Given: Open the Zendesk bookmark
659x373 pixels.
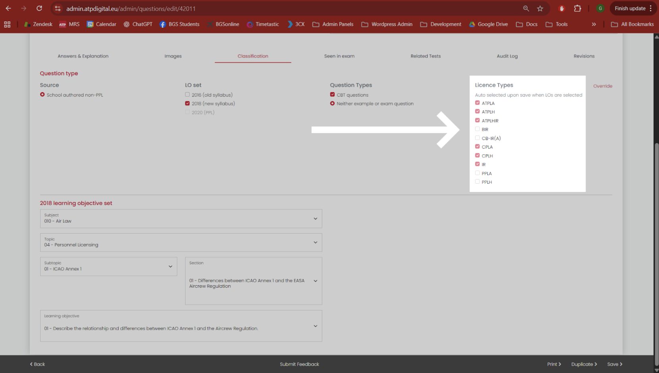Looking at the screenshot, I should [38, 24].
